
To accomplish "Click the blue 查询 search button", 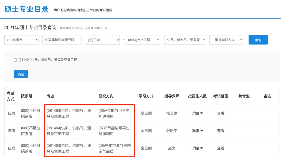I will pyautogui.click(x=258, y=40).
